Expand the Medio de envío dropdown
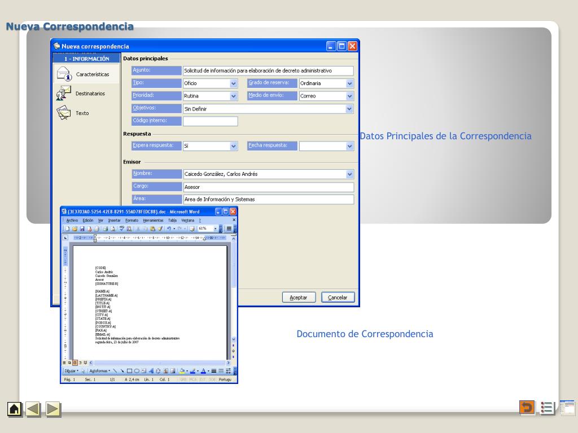 349,96
